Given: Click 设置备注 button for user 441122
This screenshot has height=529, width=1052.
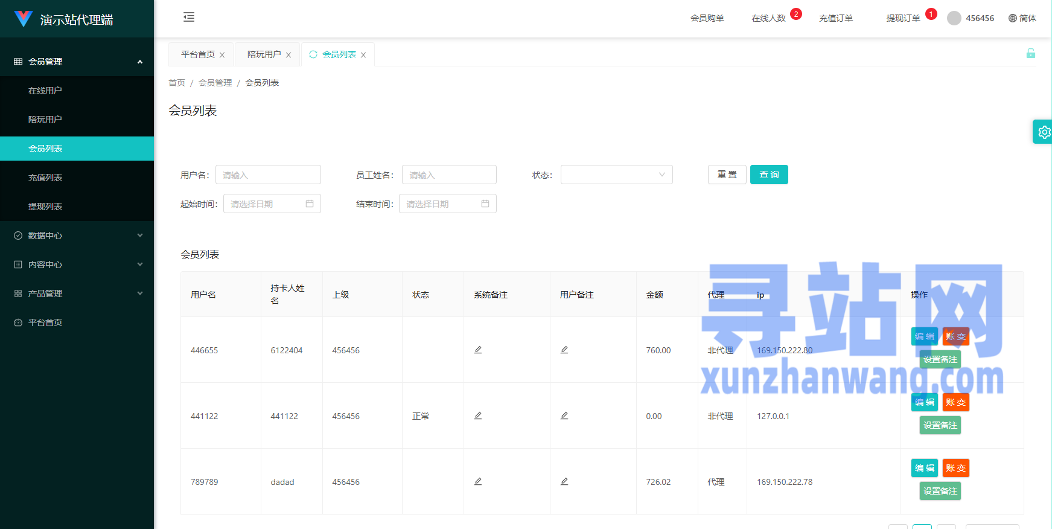Looking at the screenshot, I should click(x=940, y=425).
